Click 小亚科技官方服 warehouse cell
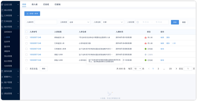The height and width of the screenshot is (101, 197). point(85,43)
